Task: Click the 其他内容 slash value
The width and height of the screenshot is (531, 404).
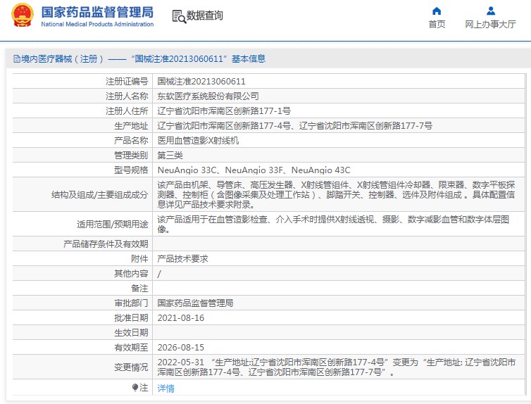Action: (159, 274)
